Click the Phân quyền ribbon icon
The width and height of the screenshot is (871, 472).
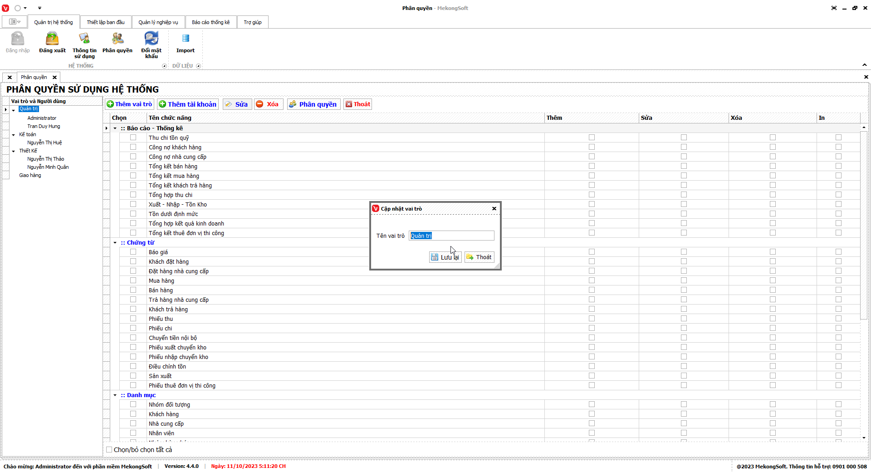(117, 38)
